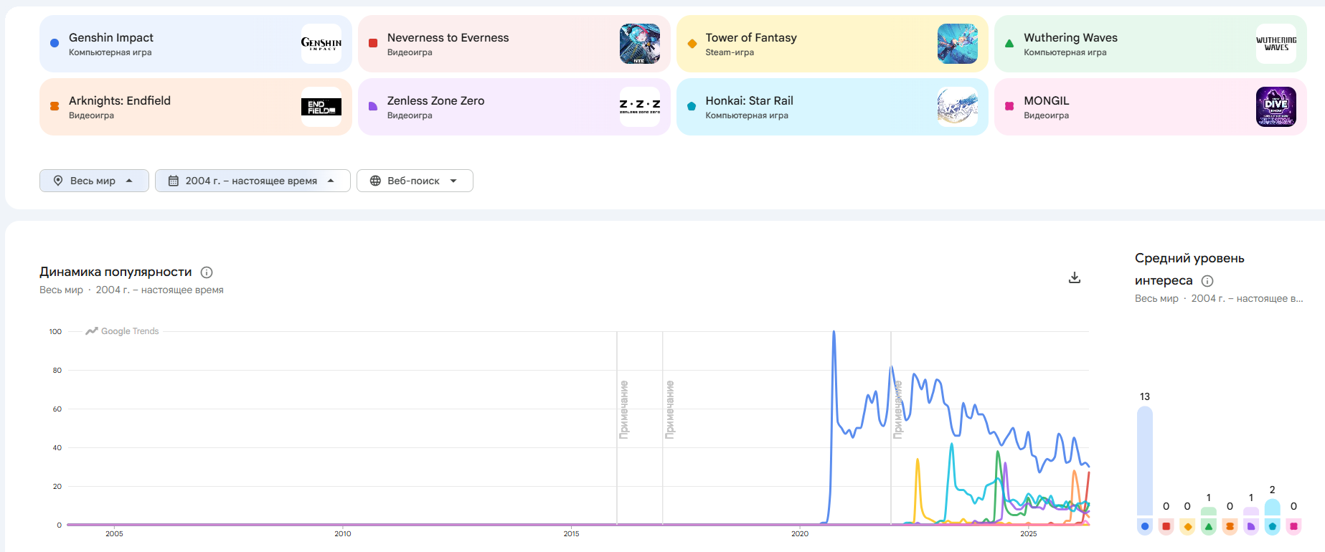
Task: Click the green triangle marker in Wuthering Waves card
Action: [x=1009, y=43]
